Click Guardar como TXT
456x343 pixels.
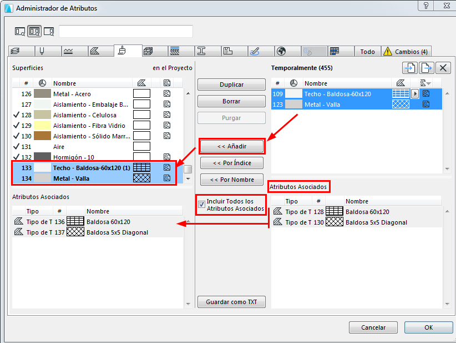231,302
